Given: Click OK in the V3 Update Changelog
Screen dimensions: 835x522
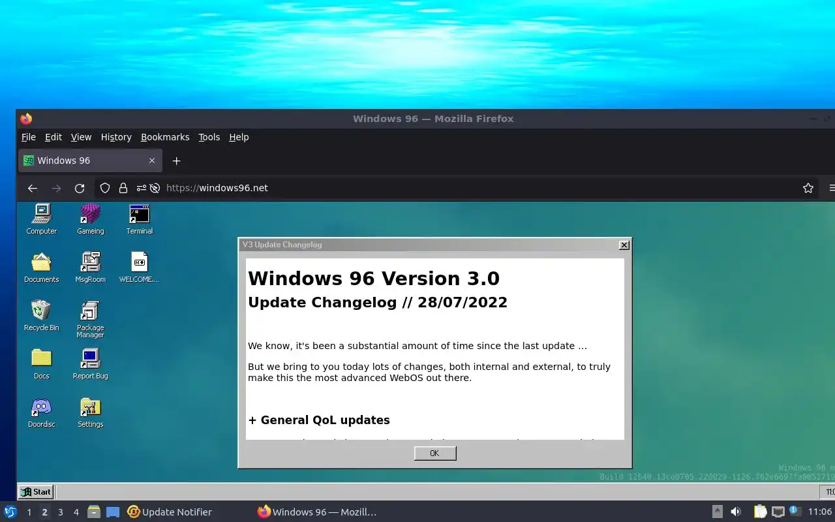Looking at the screenshot, I should [434, 453].
